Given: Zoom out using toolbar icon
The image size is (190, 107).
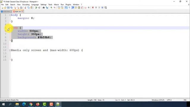Looking at the screenshot, I should [54, 8].
